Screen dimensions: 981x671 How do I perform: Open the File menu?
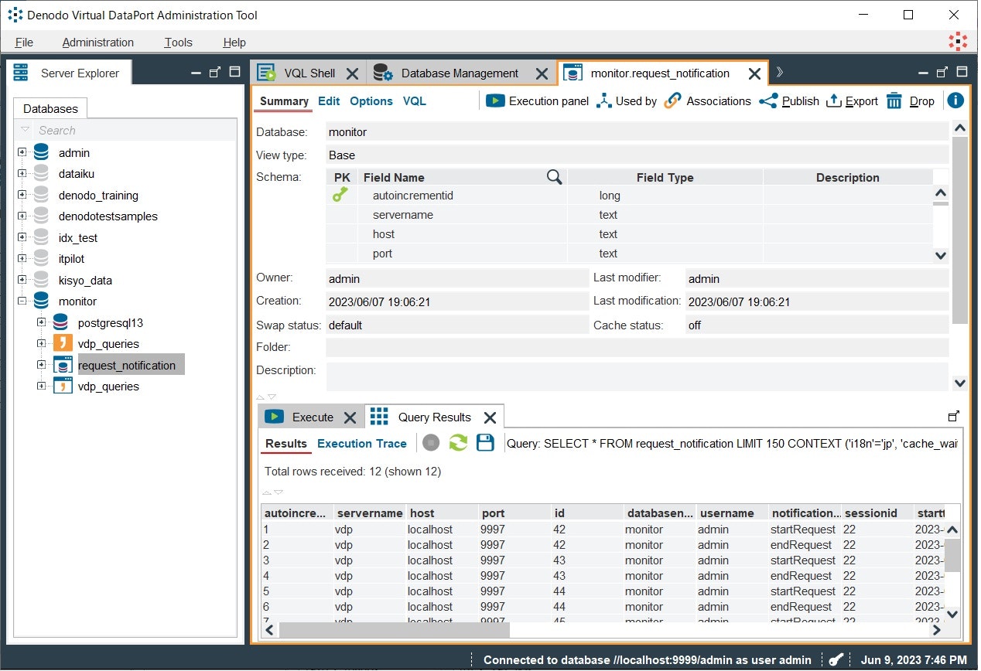24,43
